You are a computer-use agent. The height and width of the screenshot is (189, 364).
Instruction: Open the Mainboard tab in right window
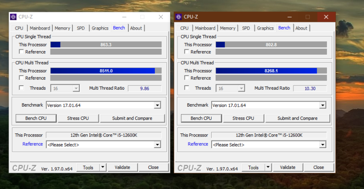tap(205, 28)
